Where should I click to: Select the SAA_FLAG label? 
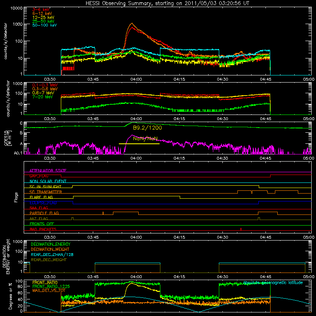39,208
